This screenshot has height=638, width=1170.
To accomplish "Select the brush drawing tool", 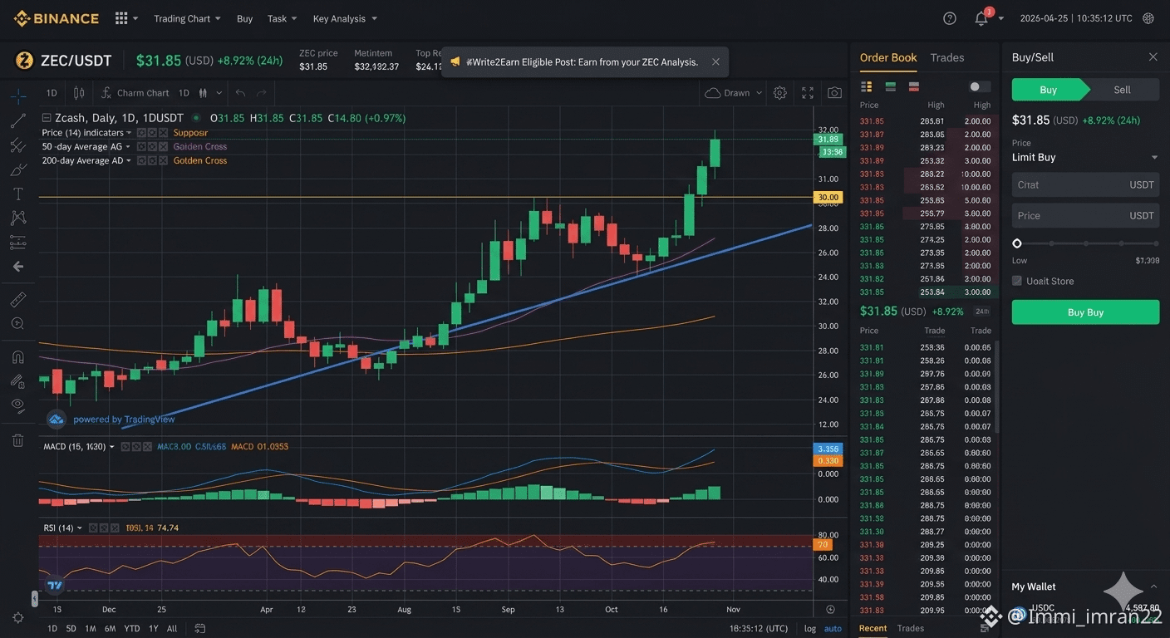I will point(17,169).
